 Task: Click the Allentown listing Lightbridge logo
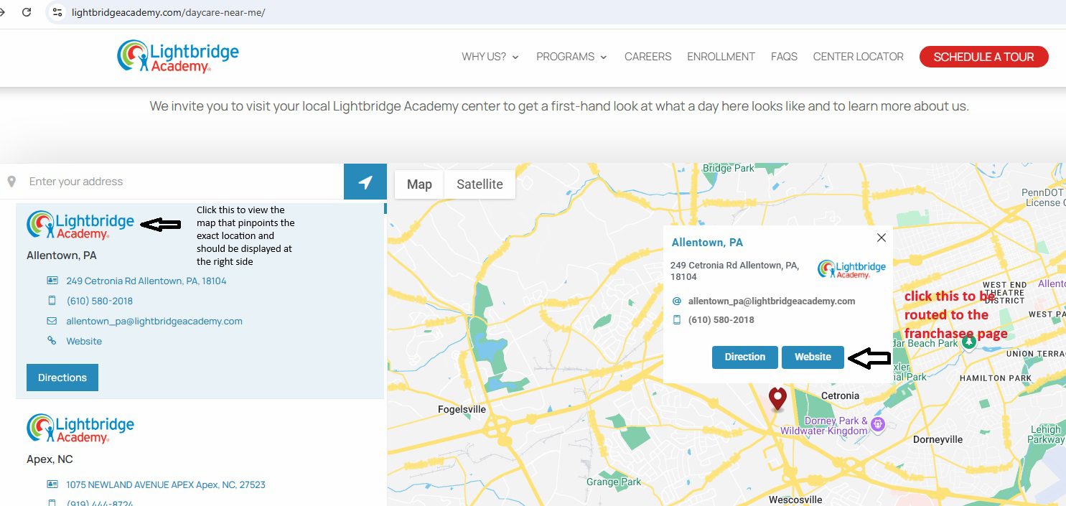[x=80, y=225]
